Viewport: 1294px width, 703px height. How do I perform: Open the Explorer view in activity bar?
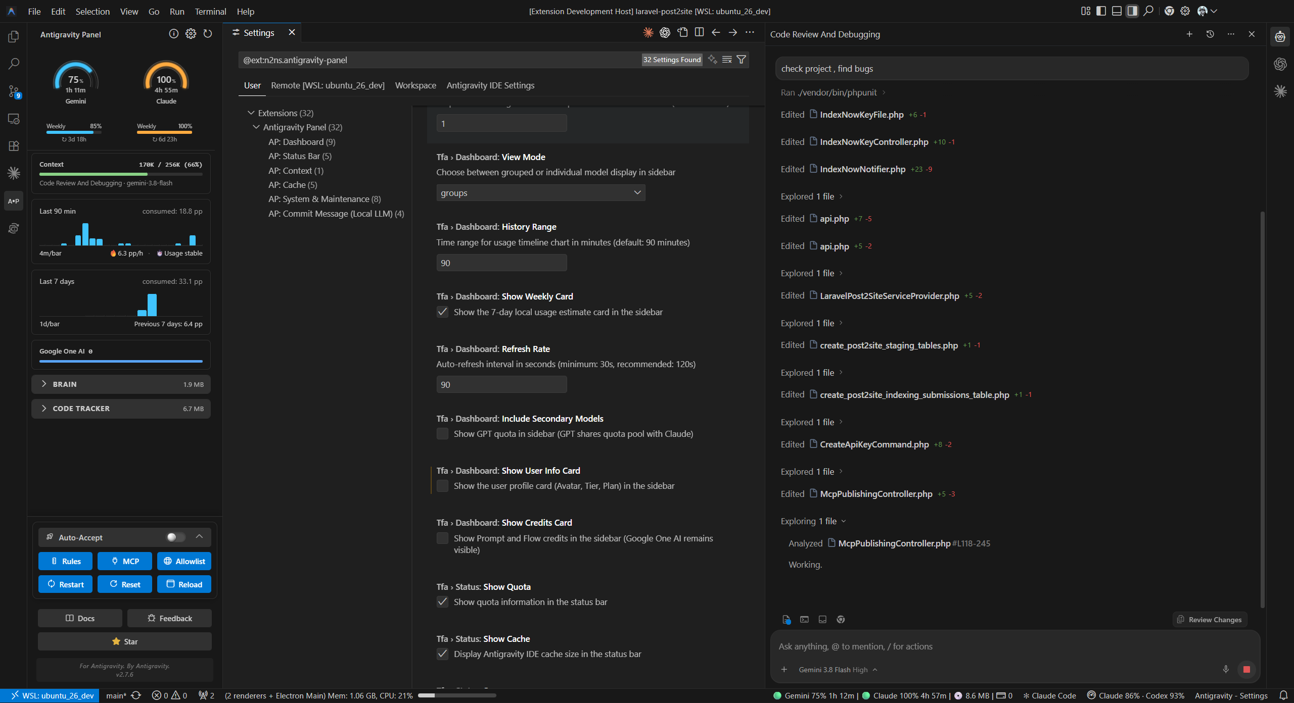point(14,36)
